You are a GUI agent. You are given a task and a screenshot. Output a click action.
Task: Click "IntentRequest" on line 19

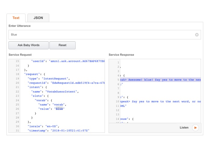[56, 79]
